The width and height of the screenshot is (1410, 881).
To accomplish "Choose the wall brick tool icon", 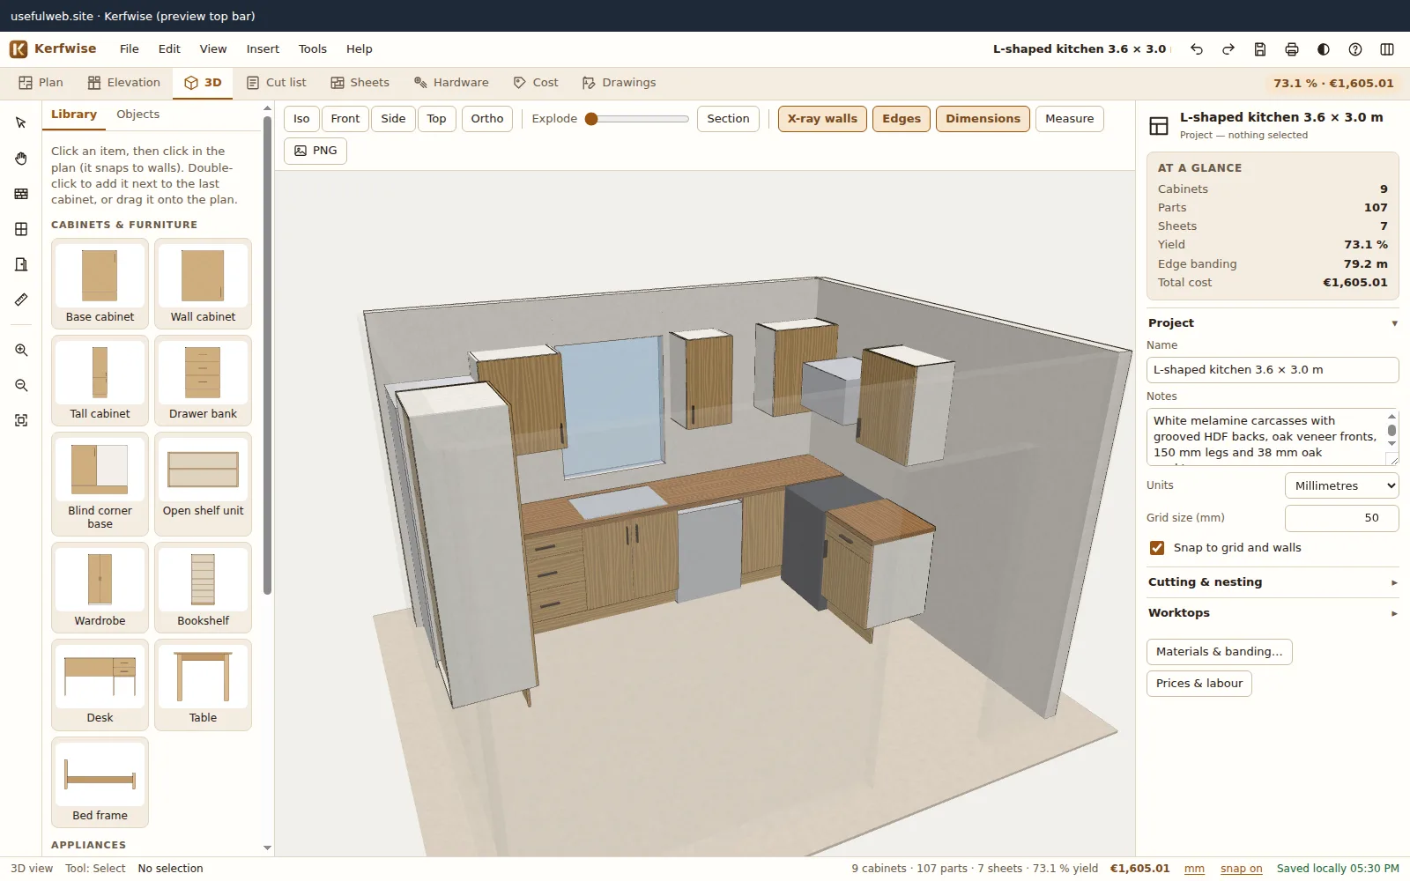I will click(x=21, y=194).
